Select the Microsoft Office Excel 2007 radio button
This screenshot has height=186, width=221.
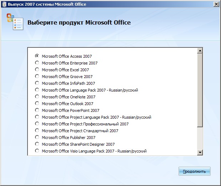pyautogui.click(x=37, y=69)
